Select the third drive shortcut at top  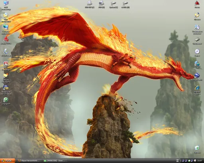click(114, 4)
